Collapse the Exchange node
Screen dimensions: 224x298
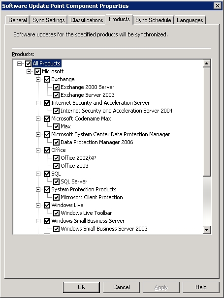(x=38, y=79)
